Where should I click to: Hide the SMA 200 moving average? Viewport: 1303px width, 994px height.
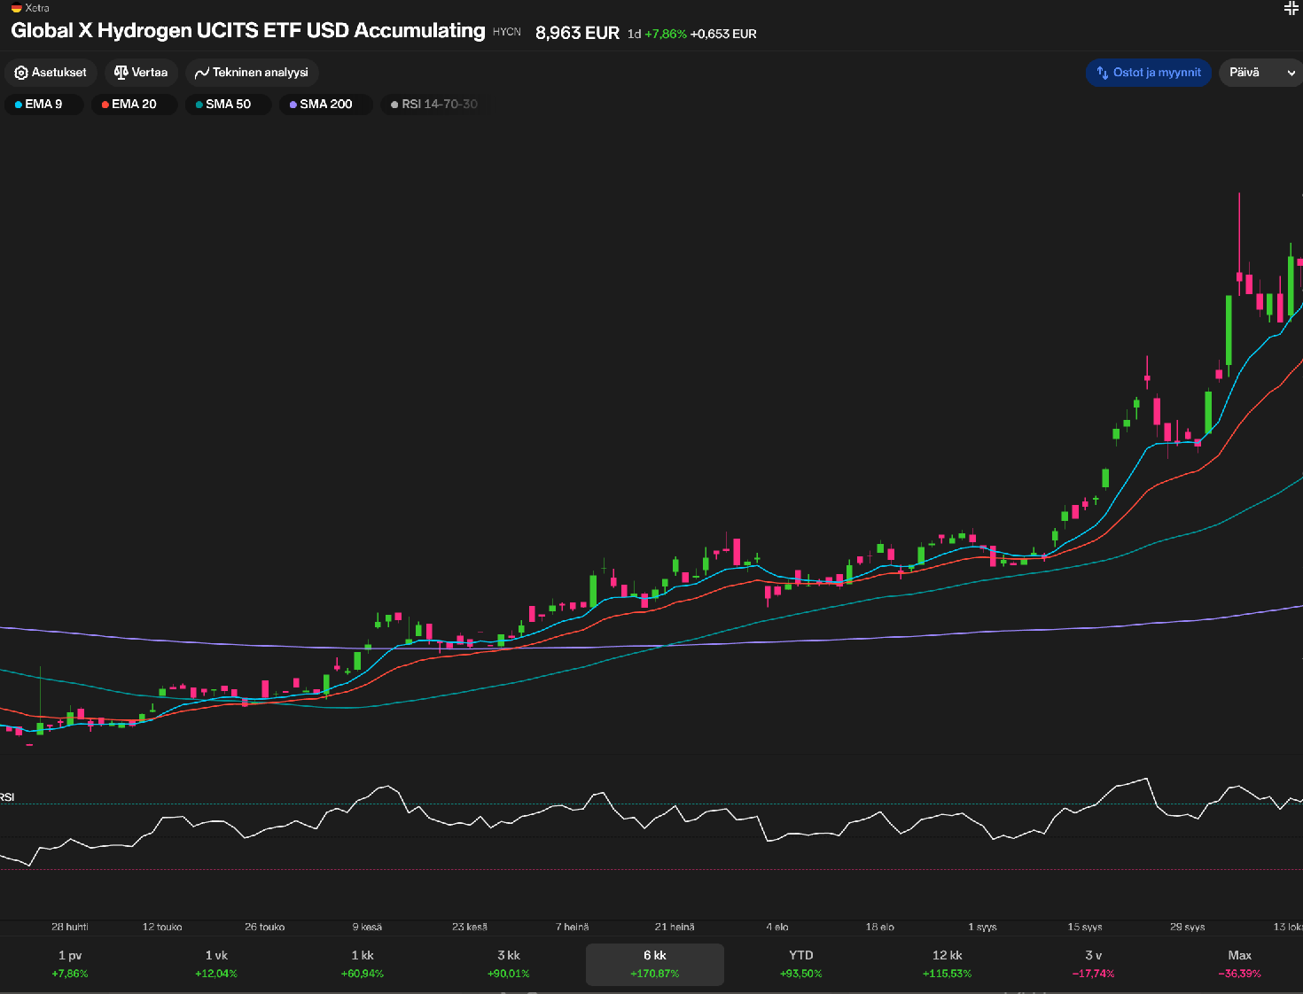pyautogui.click(x=325, y=105)
